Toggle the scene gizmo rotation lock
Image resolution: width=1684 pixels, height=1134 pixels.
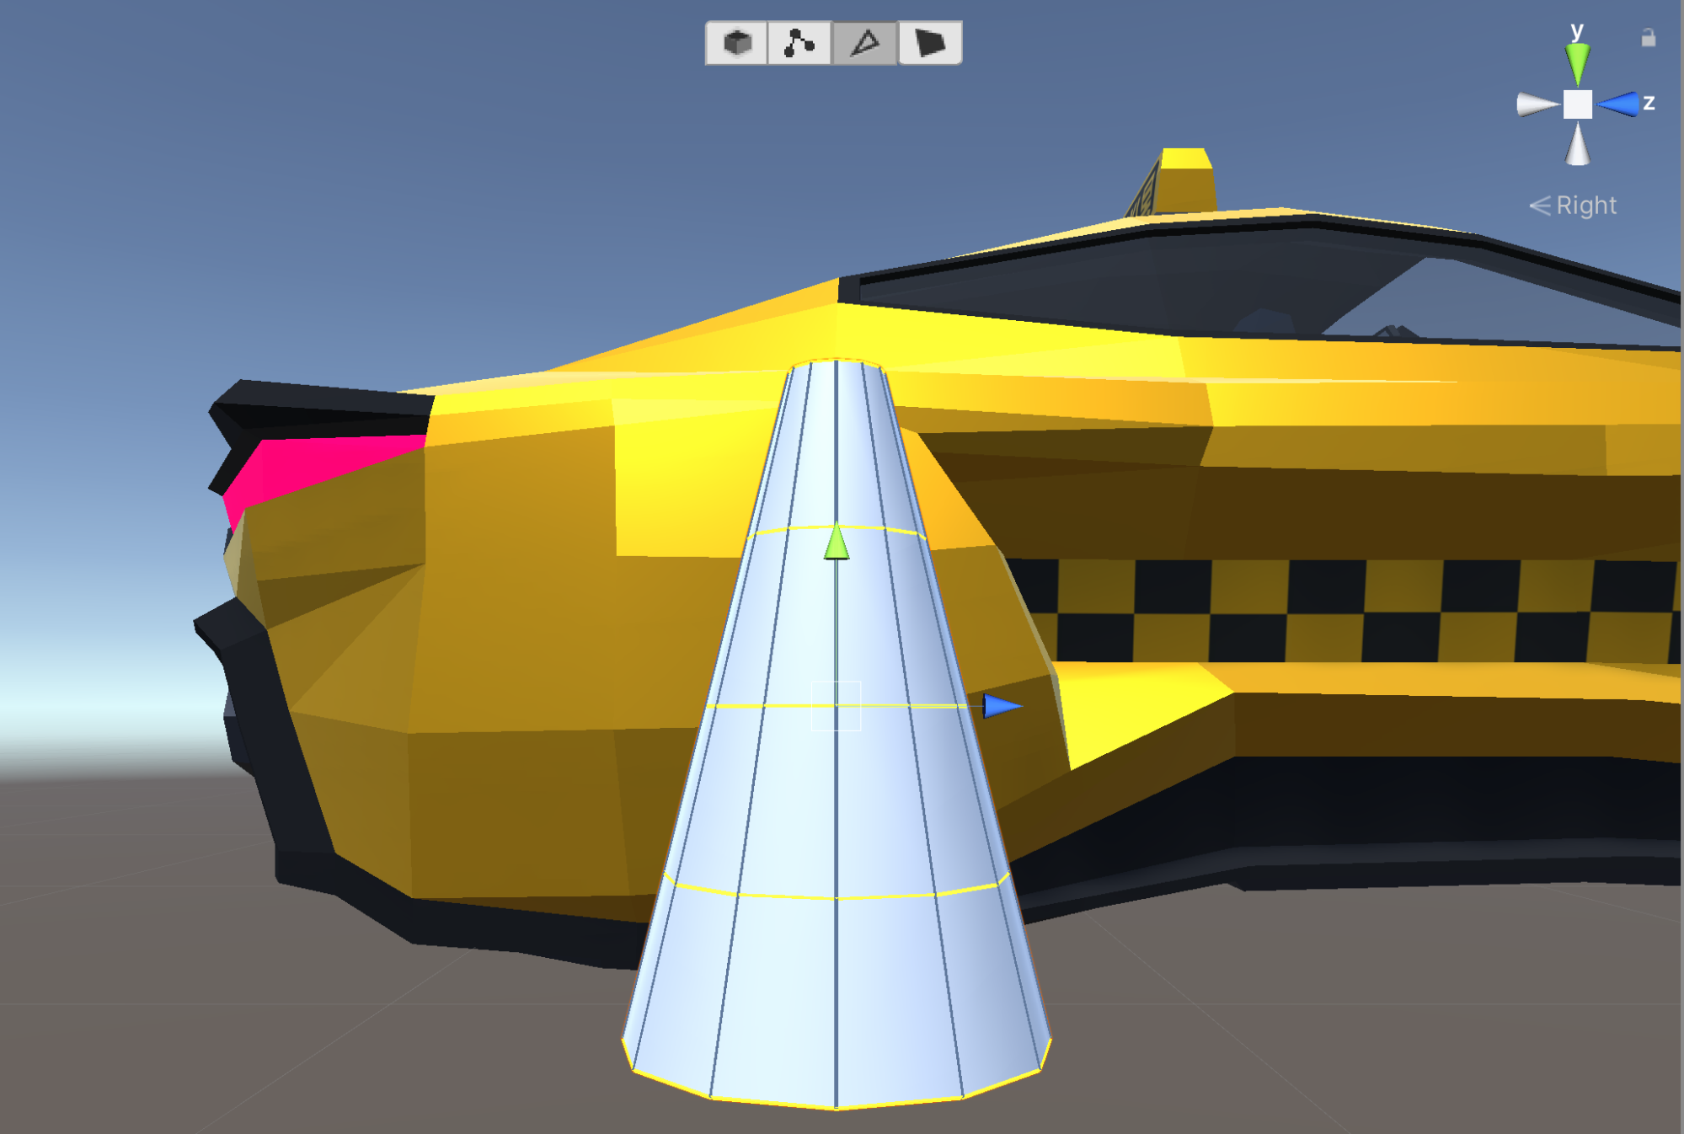coord(1648,38)
